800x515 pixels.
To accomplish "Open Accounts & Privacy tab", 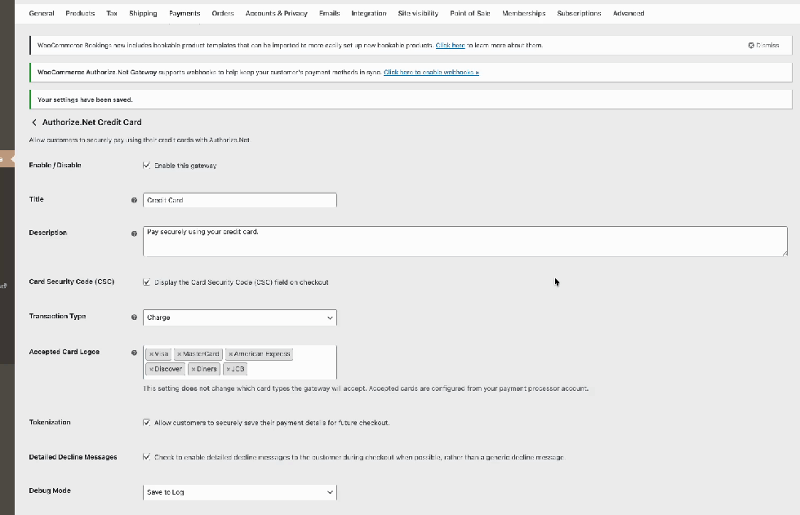I will point(277,13).
